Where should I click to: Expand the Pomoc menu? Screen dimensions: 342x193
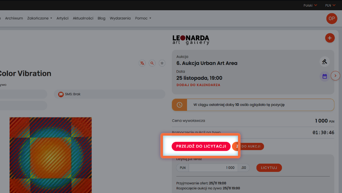143,18
